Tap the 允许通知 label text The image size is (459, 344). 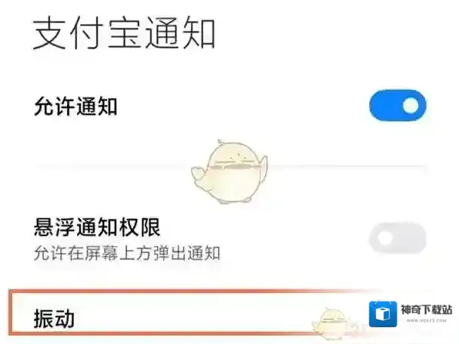(75, 106)
